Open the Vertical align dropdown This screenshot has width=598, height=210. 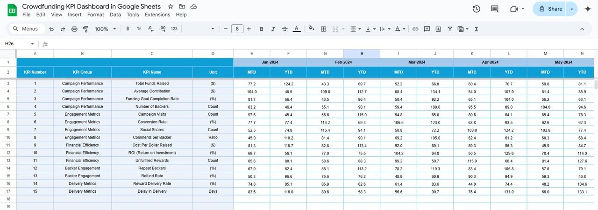coord(370,29)
